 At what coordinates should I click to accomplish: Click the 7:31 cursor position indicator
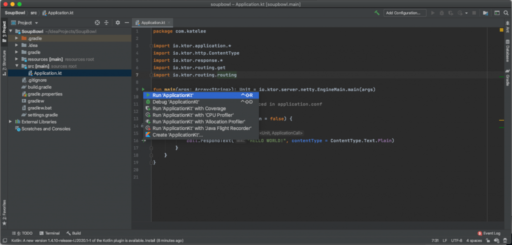coord(434,241)
